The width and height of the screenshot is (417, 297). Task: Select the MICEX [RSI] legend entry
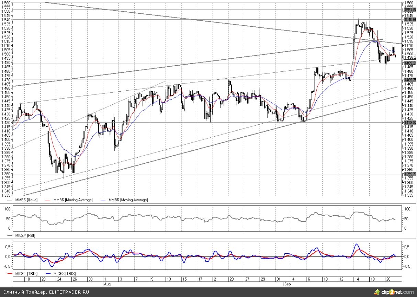pos(24,236)
